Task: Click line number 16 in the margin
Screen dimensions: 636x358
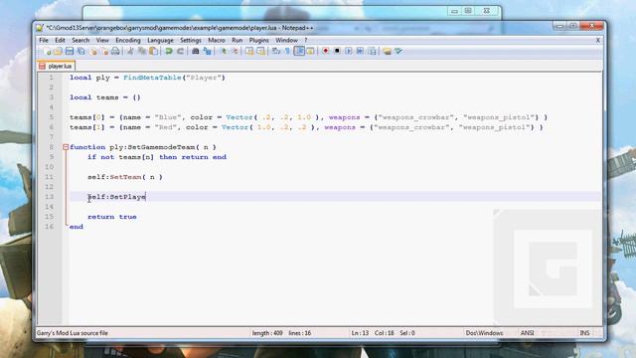Action: [49, 227]
